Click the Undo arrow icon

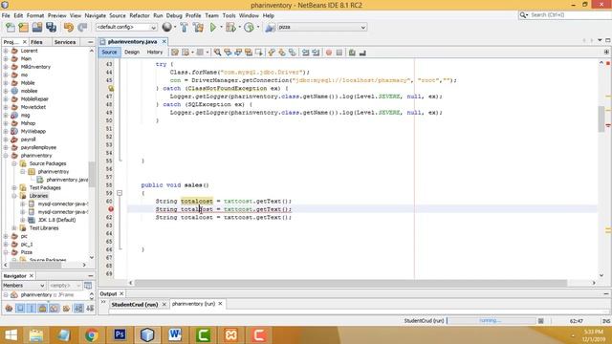69,27
